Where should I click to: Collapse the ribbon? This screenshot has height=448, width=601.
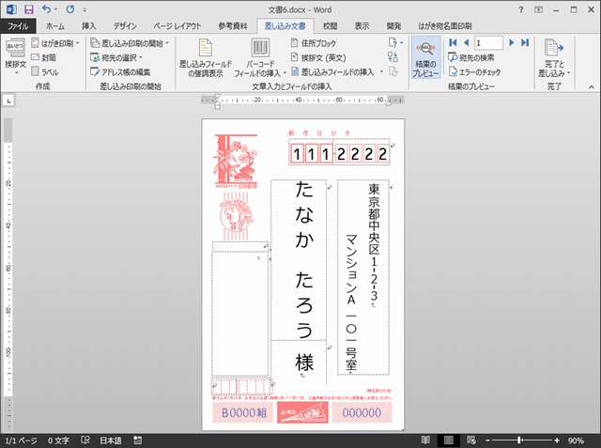(x=592, y=87)
